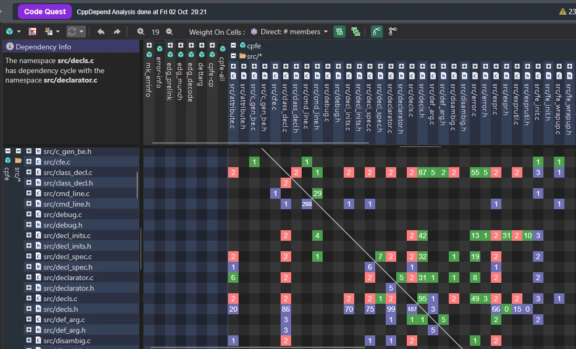
Task: Click the forward arrow in toolbar
Action: click(117, 32)
